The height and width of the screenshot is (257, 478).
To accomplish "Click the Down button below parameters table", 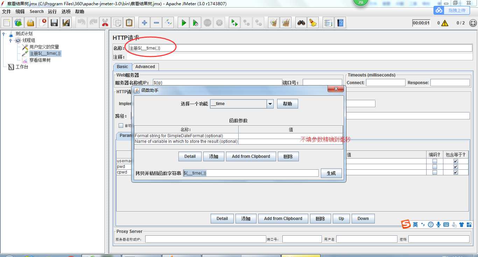I will [363, 219].
